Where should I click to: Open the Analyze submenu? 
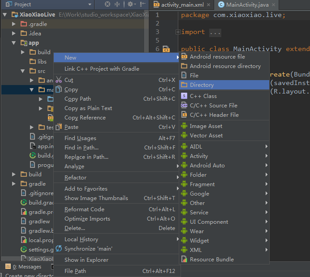[x=116, y=166]
